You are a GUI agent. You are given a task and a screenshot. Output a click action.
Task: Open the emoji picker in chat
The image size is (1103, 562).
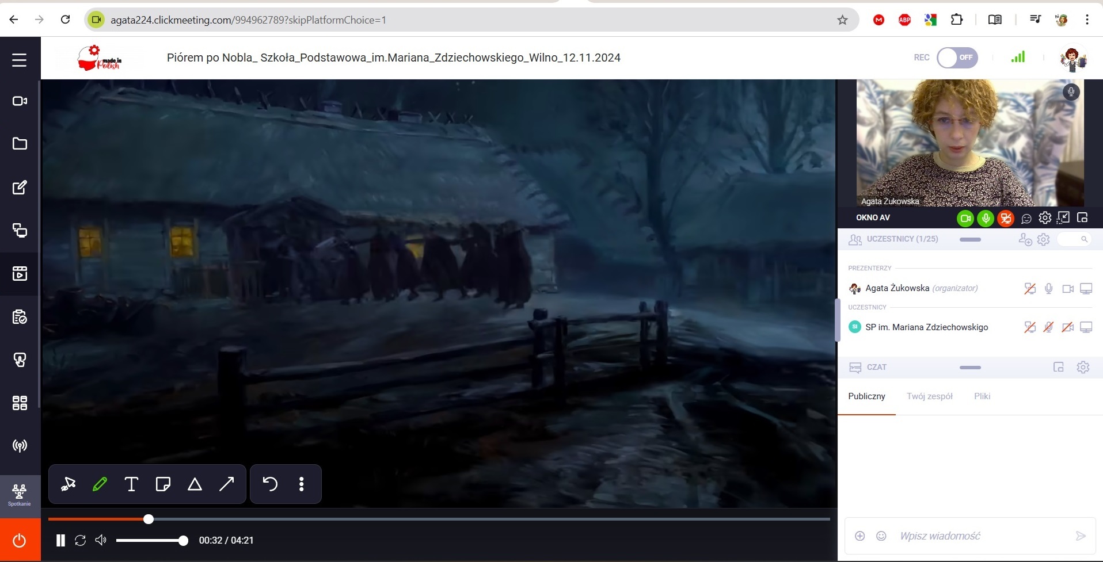click(881, 536)
